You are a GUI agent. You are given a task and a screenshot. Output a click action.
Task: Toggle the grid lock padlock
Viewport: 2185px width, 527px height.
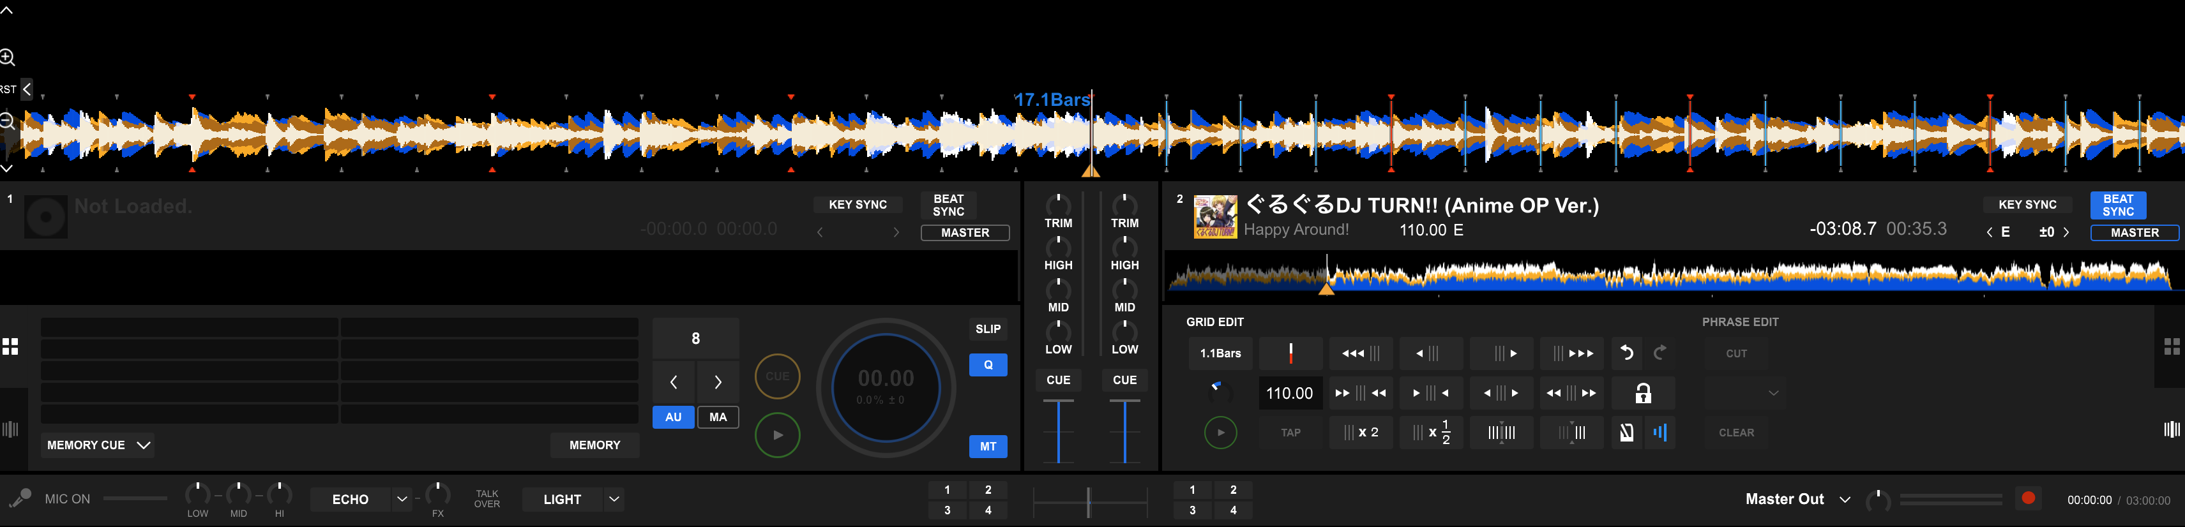(1643, 393)
